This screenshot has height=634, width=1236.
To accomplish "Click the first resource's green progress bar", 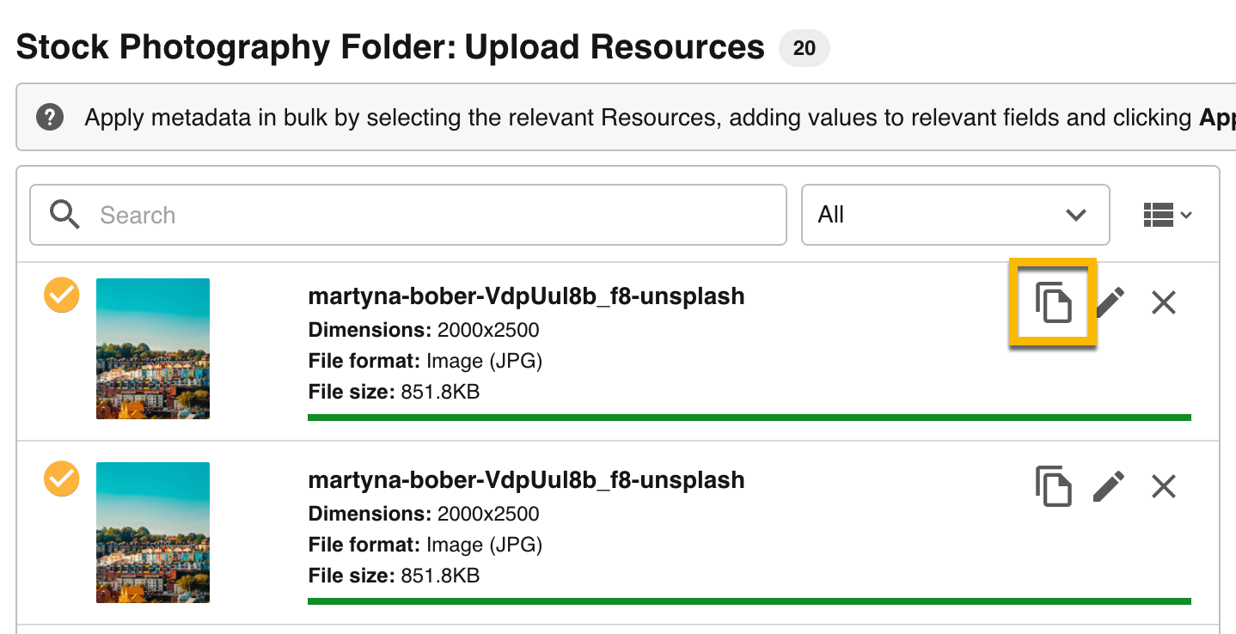I will [749, 418].
